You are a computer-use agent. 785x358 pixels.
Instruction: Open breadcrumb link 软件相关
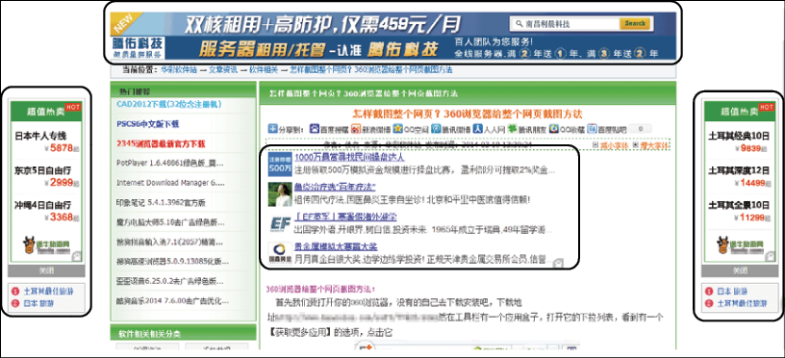[x=264, y=70]
